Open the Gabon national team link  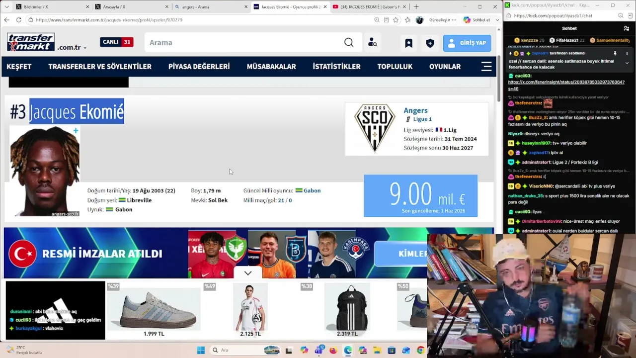click(x=312, y=190)
